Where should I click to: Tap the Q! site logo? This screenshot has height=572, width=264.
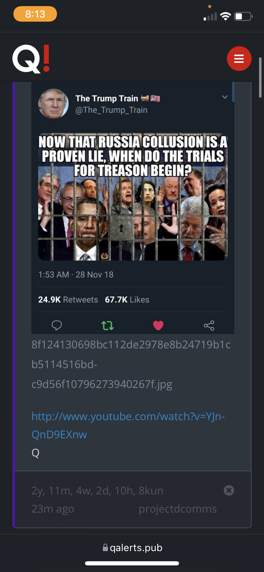click(x=31, y=59)
